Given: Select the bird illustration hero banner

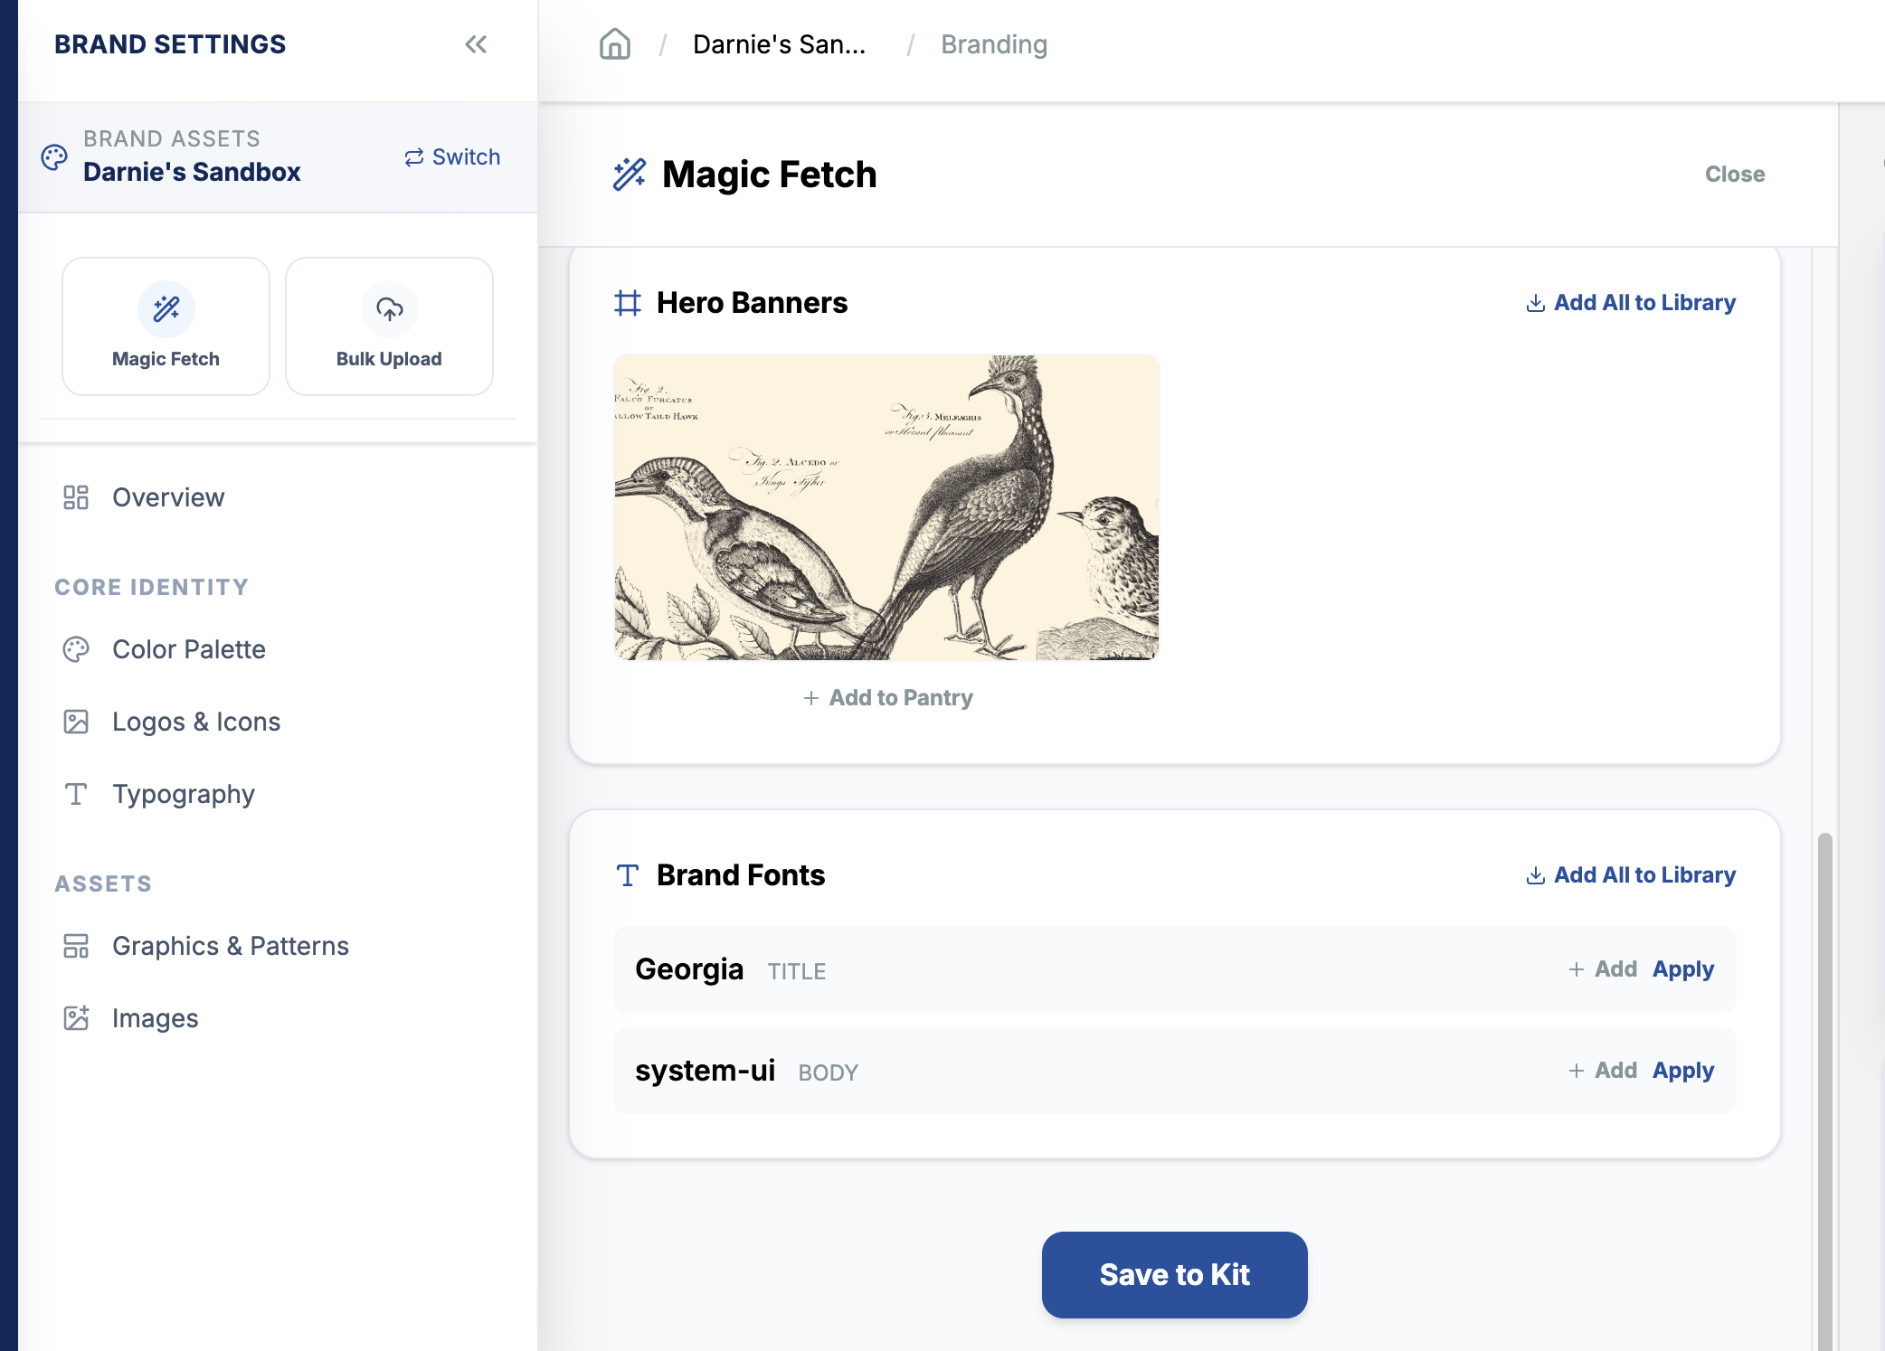Looking at the screenshot, I should [886, 507].
